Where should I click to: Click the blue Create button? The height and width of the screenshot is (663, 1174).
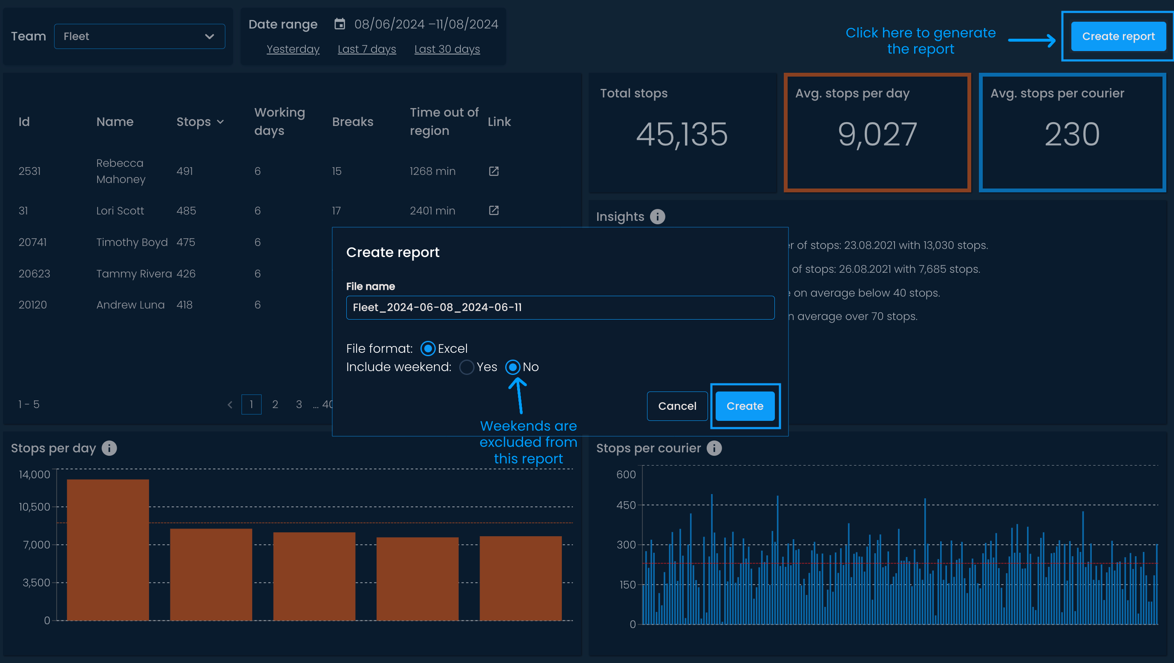(x=744, y=406)
